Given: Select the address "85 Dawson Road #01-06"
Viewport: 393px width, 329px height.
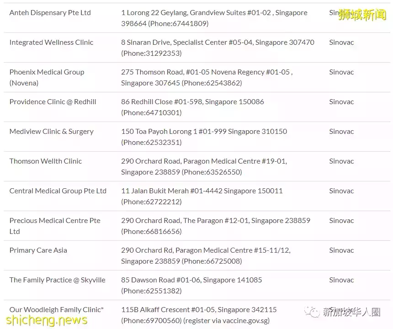Looking at the screenshot, I should (x=161, y=280).
